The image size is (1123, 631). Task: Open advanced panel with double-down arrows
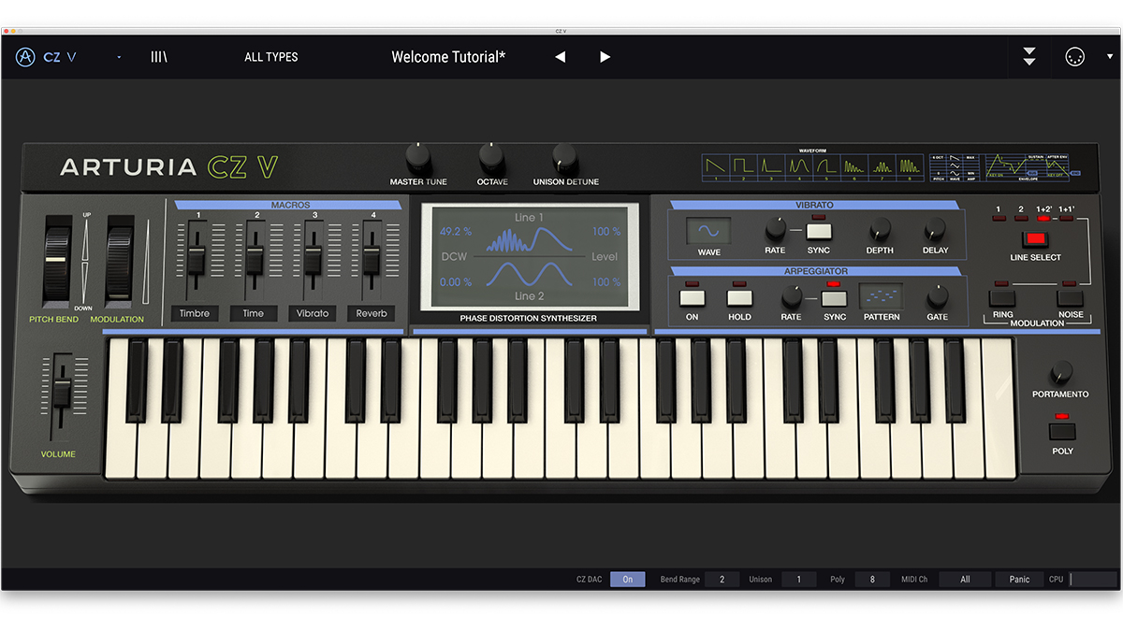(1029, 57)
